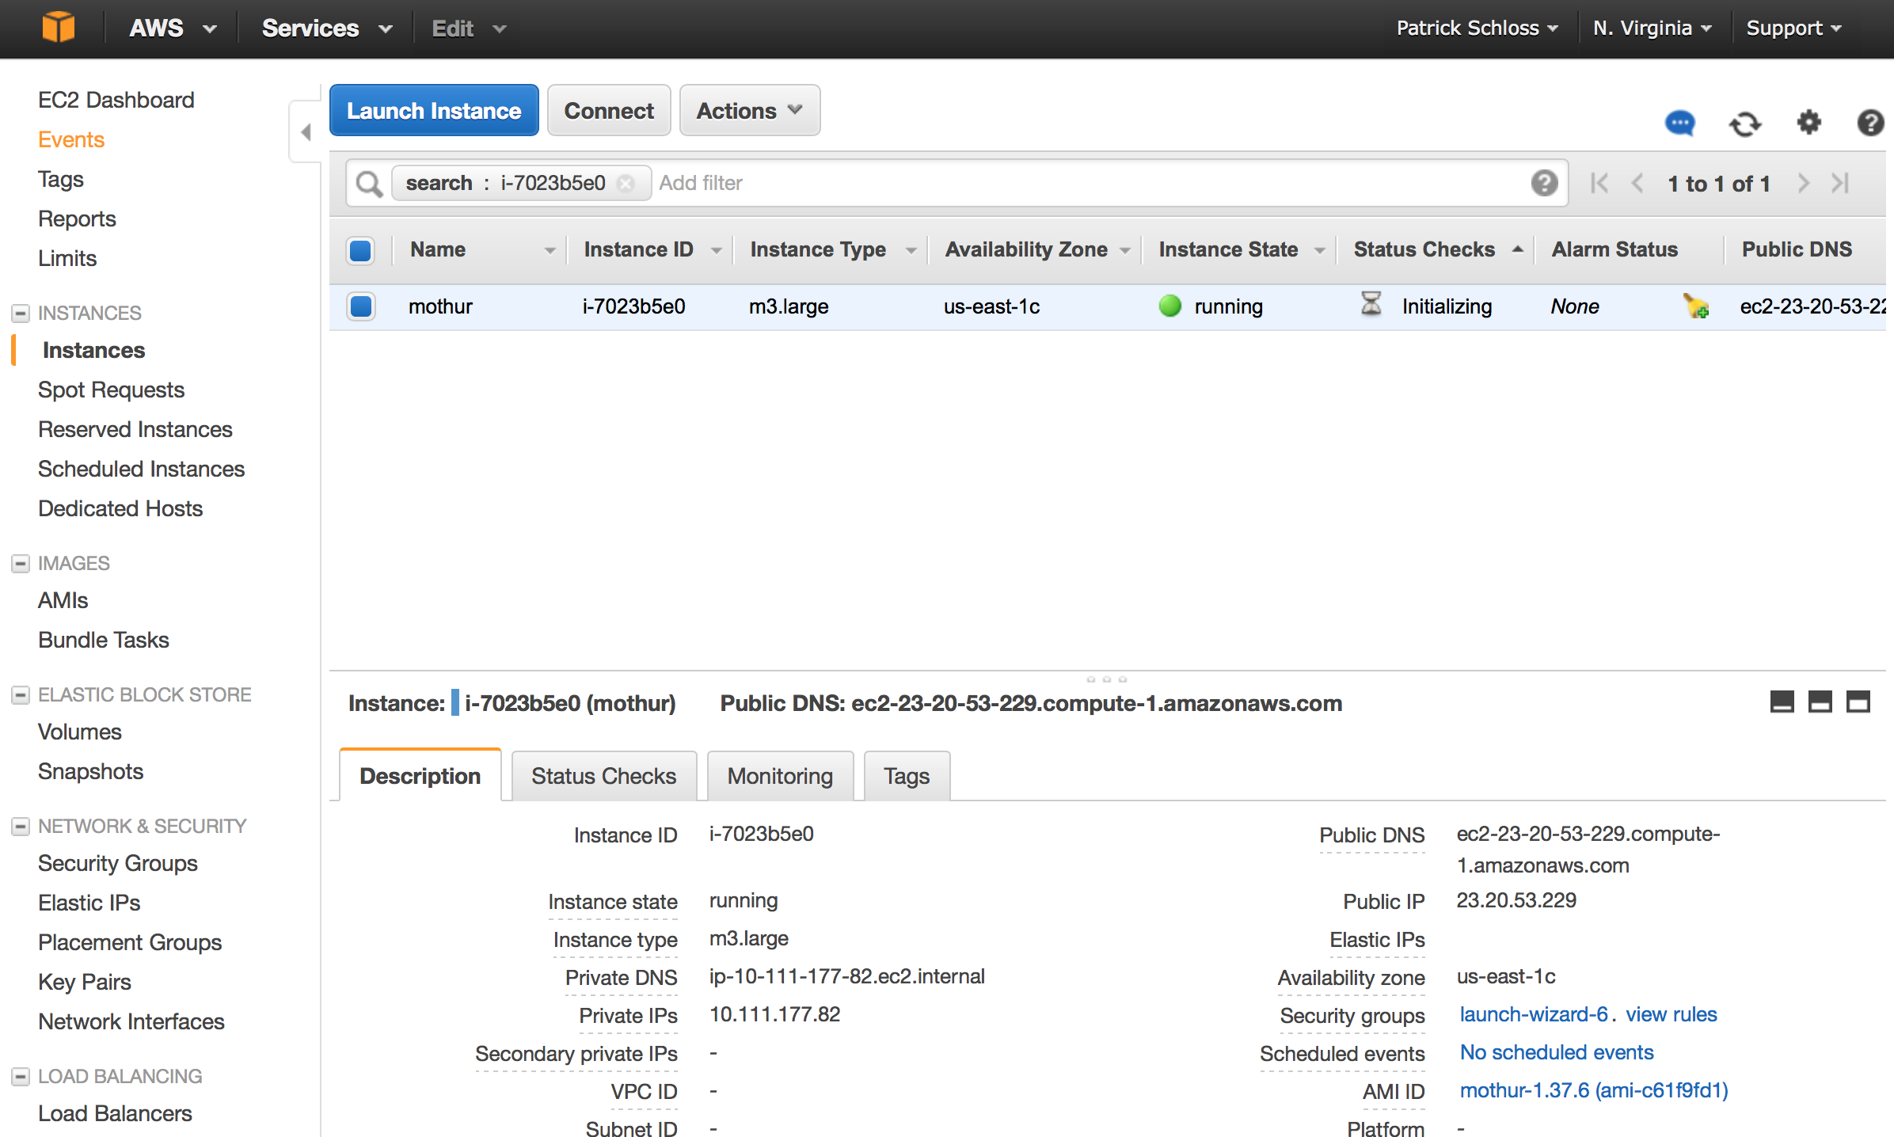Open view rules link for security group
The image size is (1894, 1137).
point(1674,1013)
